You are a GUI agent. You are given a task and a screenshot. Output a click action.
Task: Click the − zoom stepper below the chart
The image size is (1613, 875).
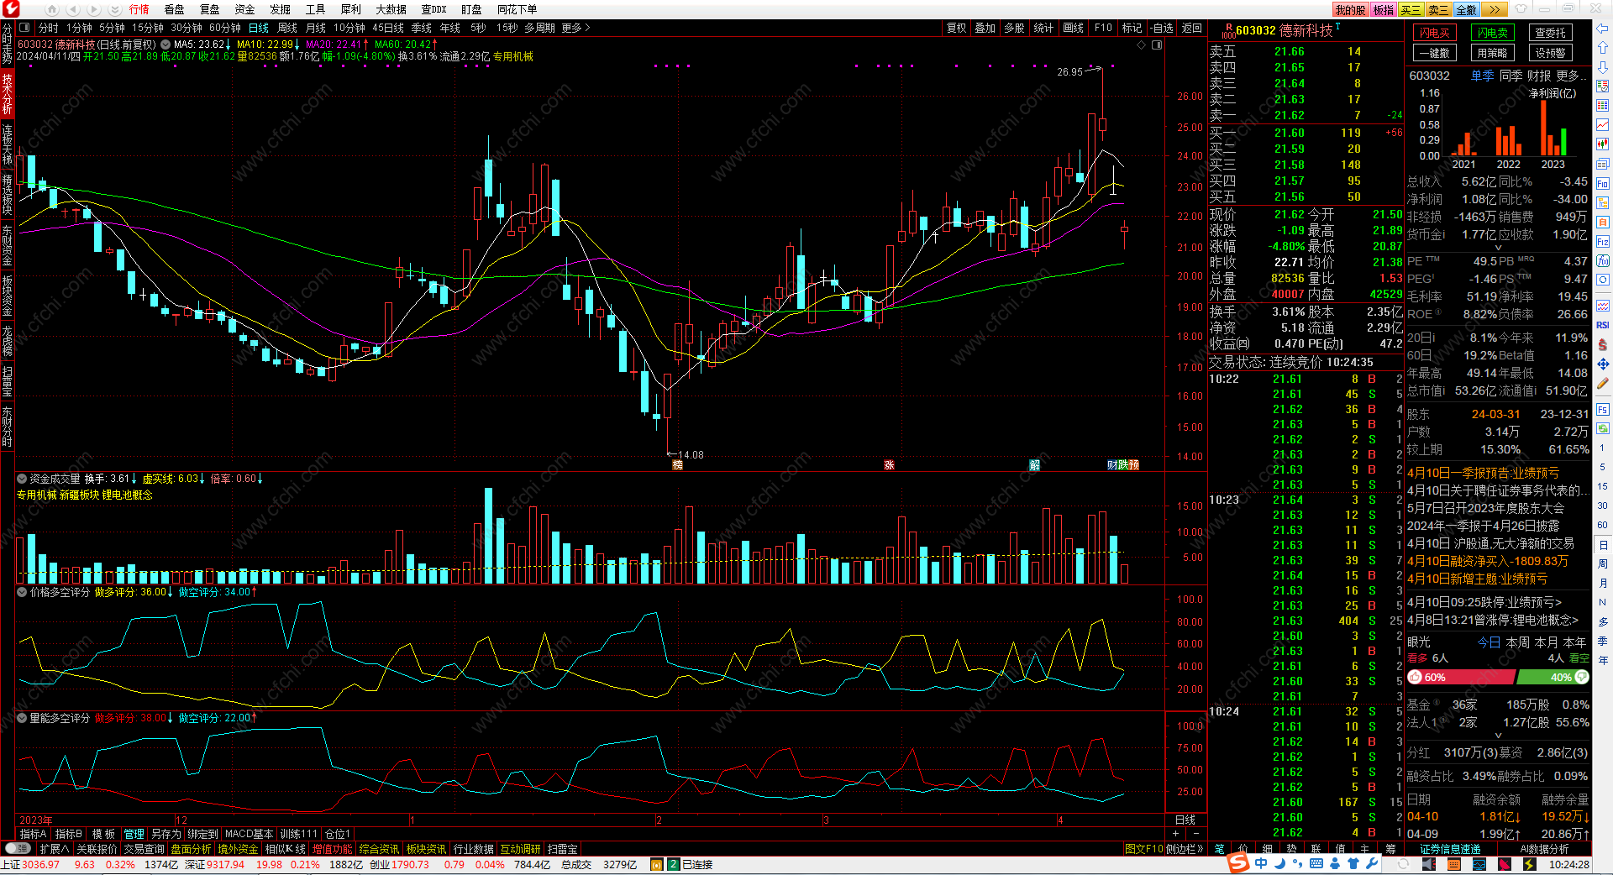pyautogui.click(x=1195, y=834)
